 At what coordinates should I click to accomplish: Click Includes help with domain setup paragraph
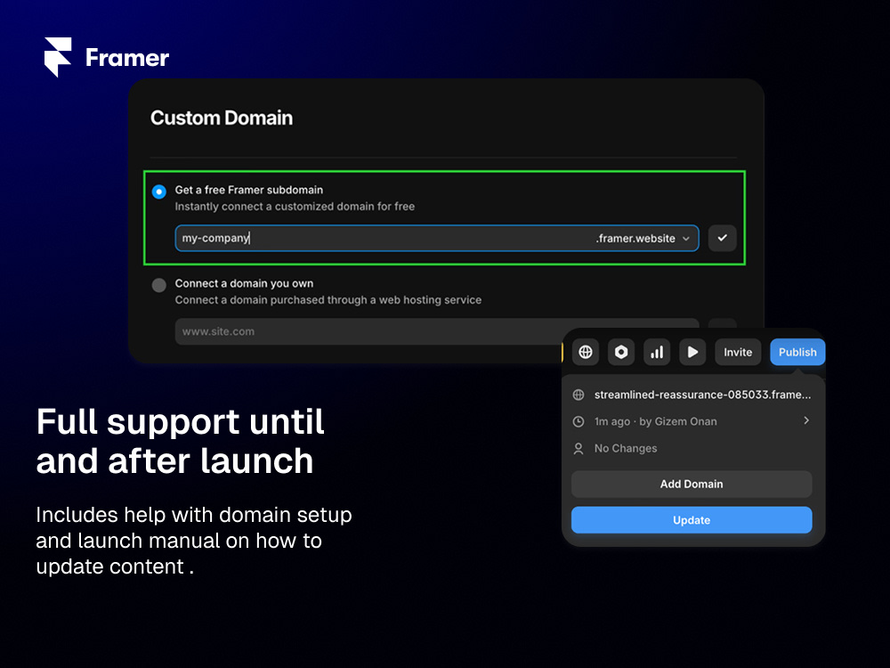point(194,541)
